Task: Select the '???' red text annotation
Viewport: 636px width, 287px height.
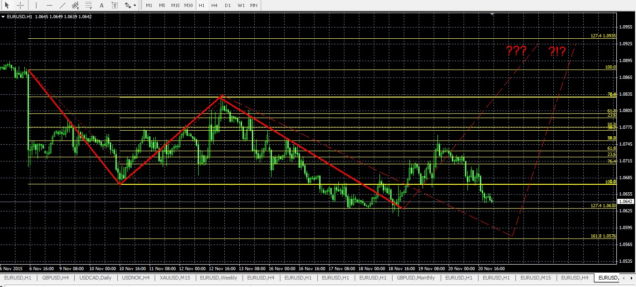Action: tap(516, 51)
